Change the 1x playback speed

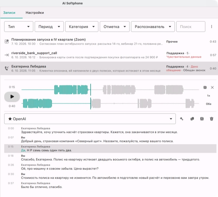point(208,96)
